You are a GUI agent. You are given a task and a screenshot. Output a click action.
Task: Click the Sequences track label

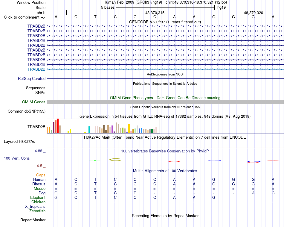pyautogui.click(x=36, y=88)
